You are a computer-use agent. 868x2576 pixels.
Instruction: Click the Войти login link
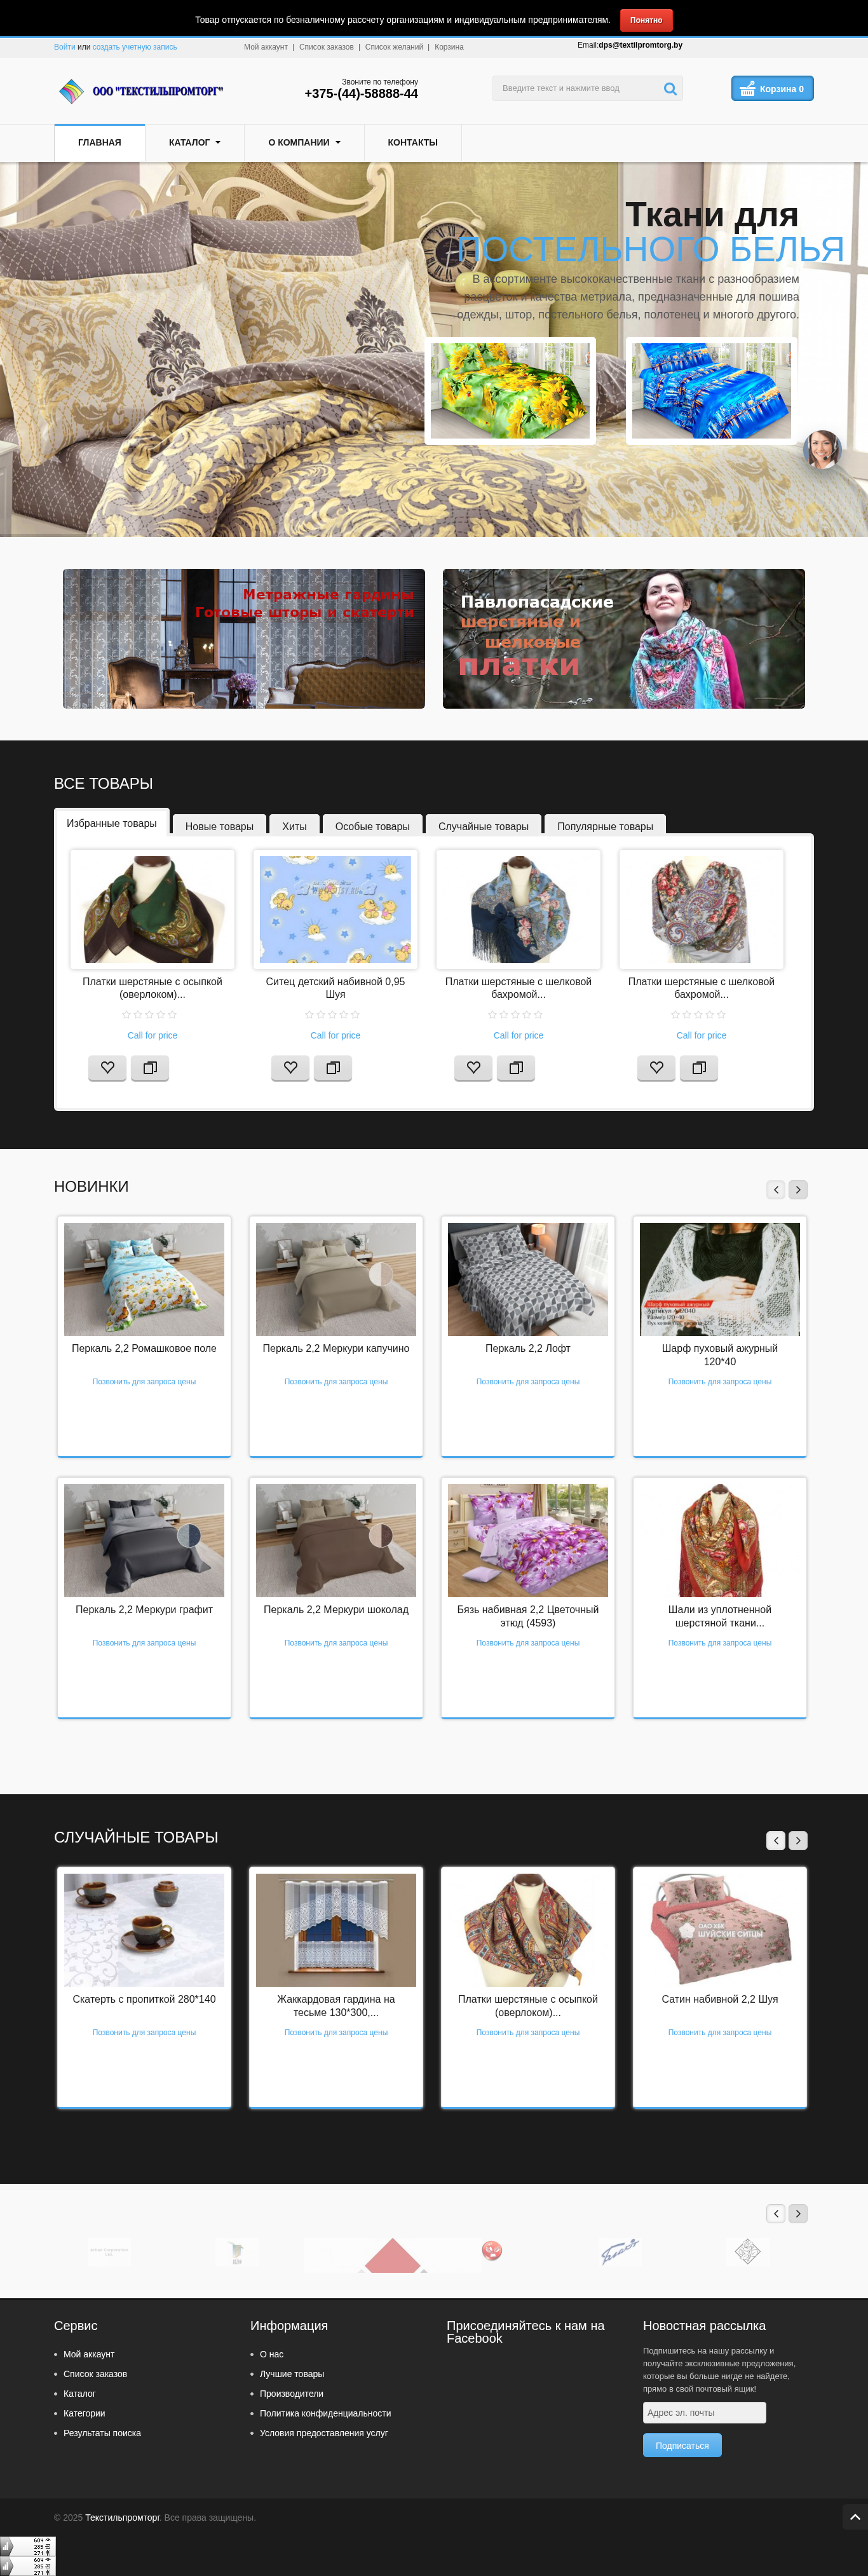click(64, 47)
